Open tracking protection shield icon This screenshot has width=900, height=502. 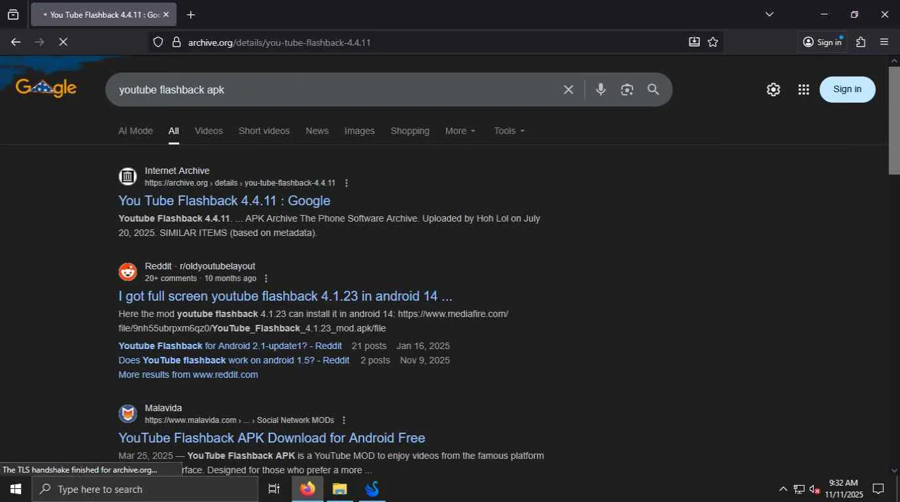coord(158,42)
